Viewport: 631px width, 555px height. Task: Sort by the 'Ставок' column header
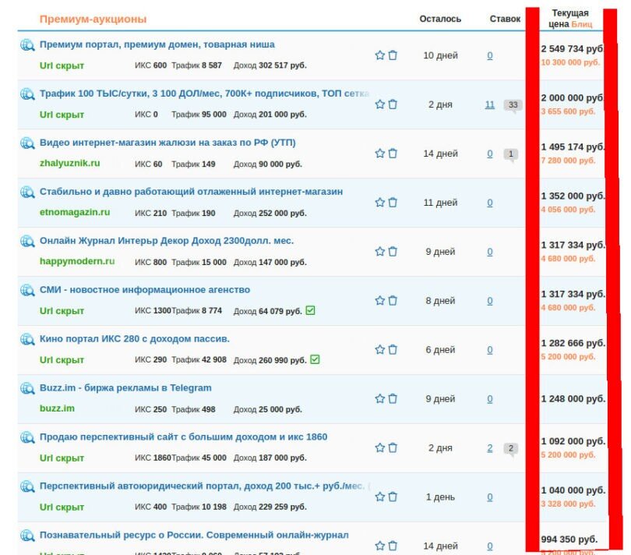pyautogui.click(x=505, y=19)
